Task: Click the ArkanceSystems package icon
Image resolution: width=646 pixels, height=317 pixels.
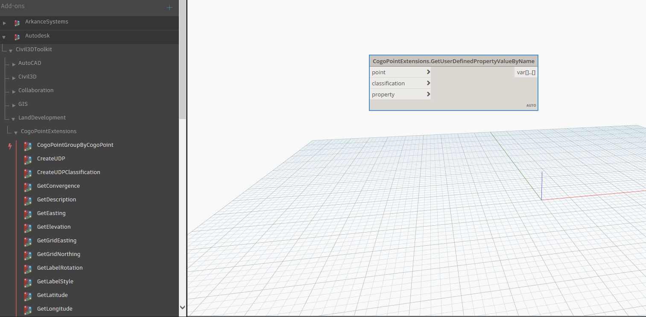Action: pyautogui.click(x=17, y=23)
